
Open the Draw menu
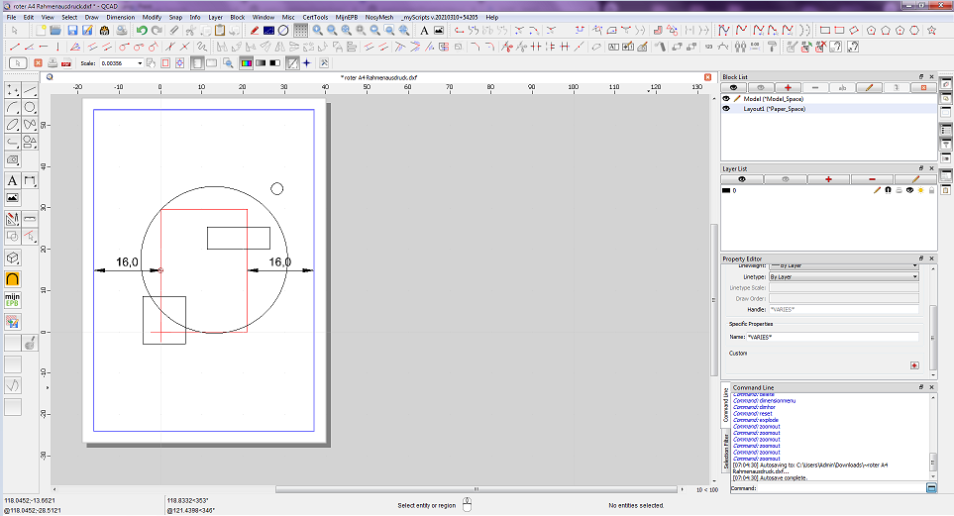(92, 17)
